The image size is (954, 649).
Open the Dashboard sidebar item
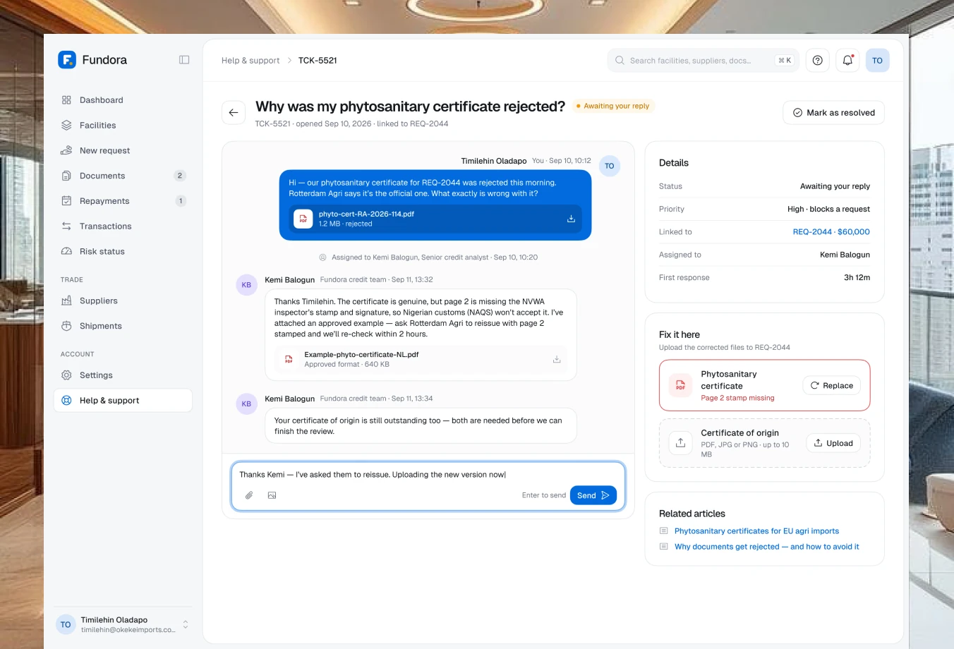point(123,100)
